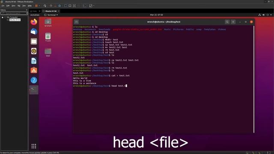
Task: Collapse the My Computer tree node
Action: [3, 17]
